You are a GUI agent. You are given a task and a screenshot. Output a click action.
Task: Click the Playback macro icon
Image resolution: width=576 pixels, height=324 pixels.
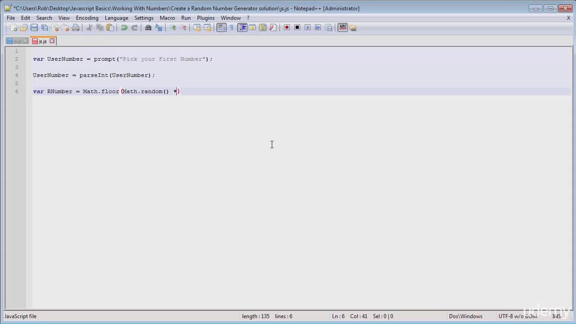click(x=308, y=27)
